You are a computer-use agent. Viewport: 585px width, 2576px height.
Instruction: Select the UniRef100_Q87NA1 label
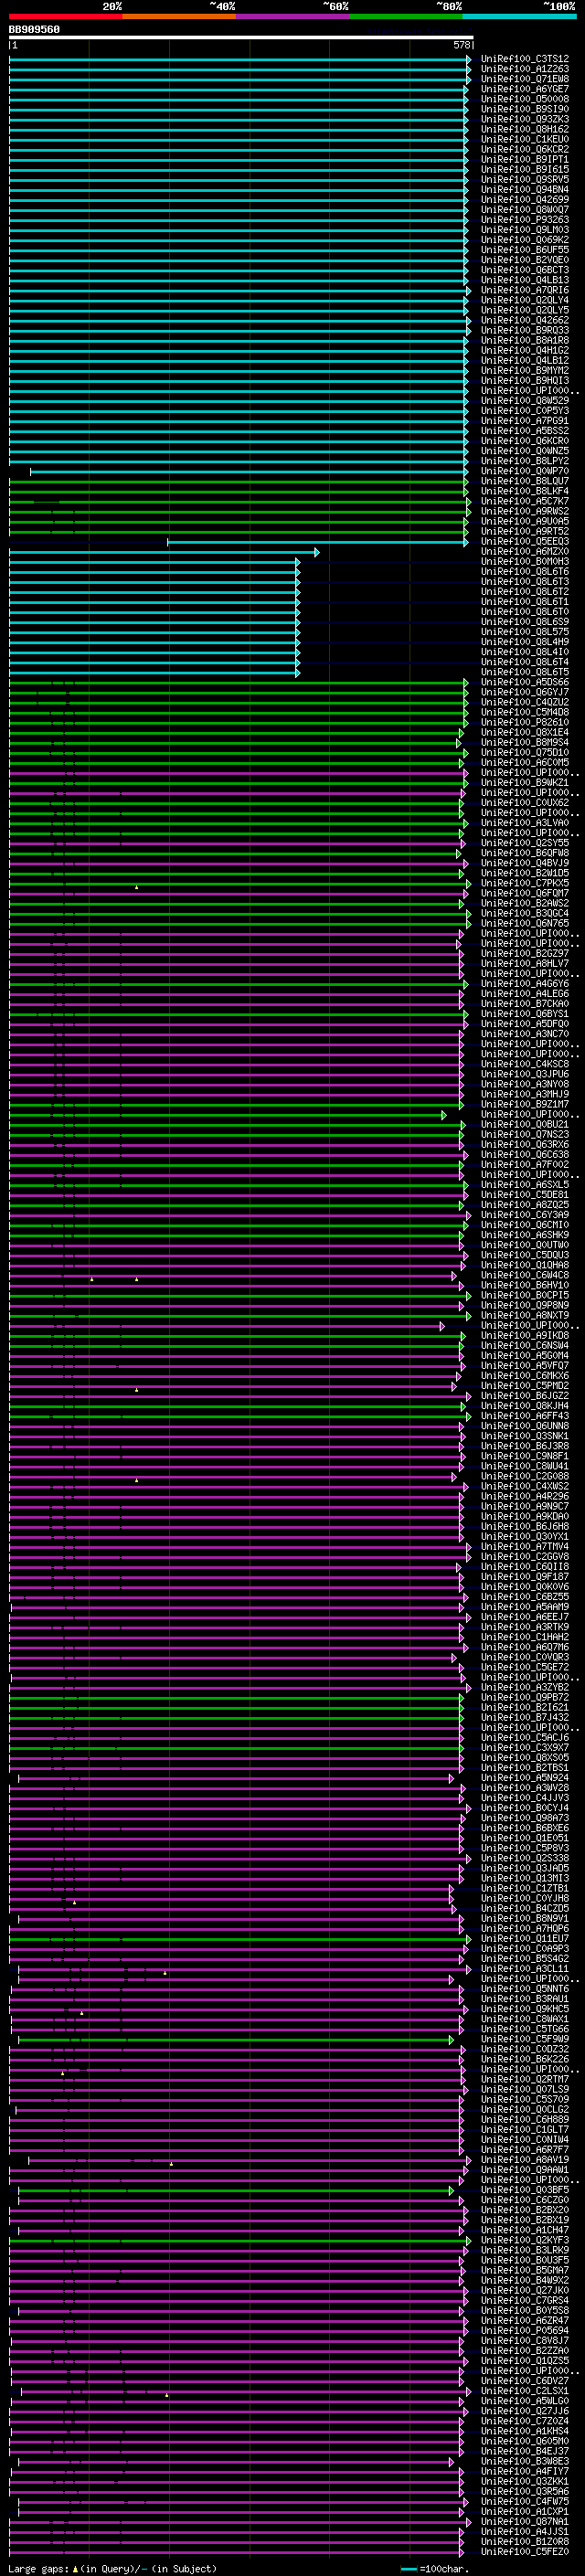click(525, 2521)
